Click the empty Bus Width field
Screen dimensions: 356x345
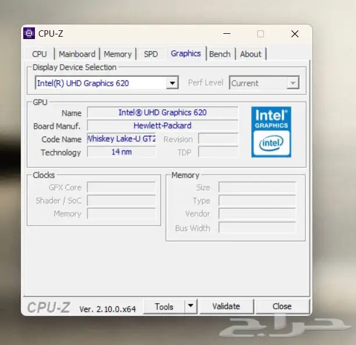[x=258, y=228]
